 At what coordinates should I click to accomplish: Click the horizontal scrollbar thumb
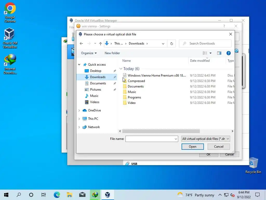[161, 131]
